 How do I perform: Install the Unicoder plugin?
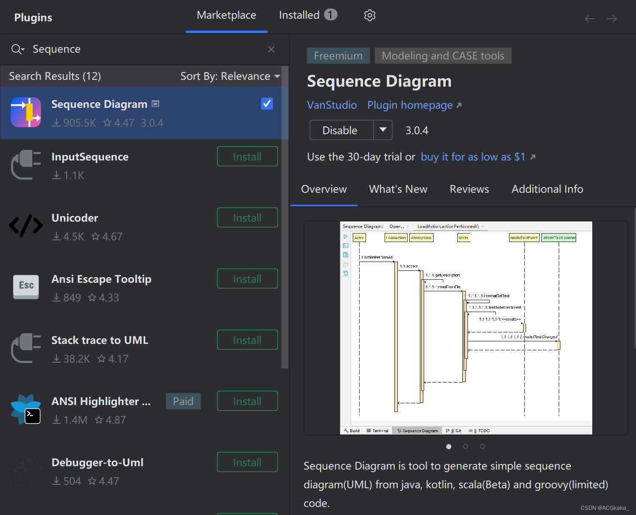point(248,218)
